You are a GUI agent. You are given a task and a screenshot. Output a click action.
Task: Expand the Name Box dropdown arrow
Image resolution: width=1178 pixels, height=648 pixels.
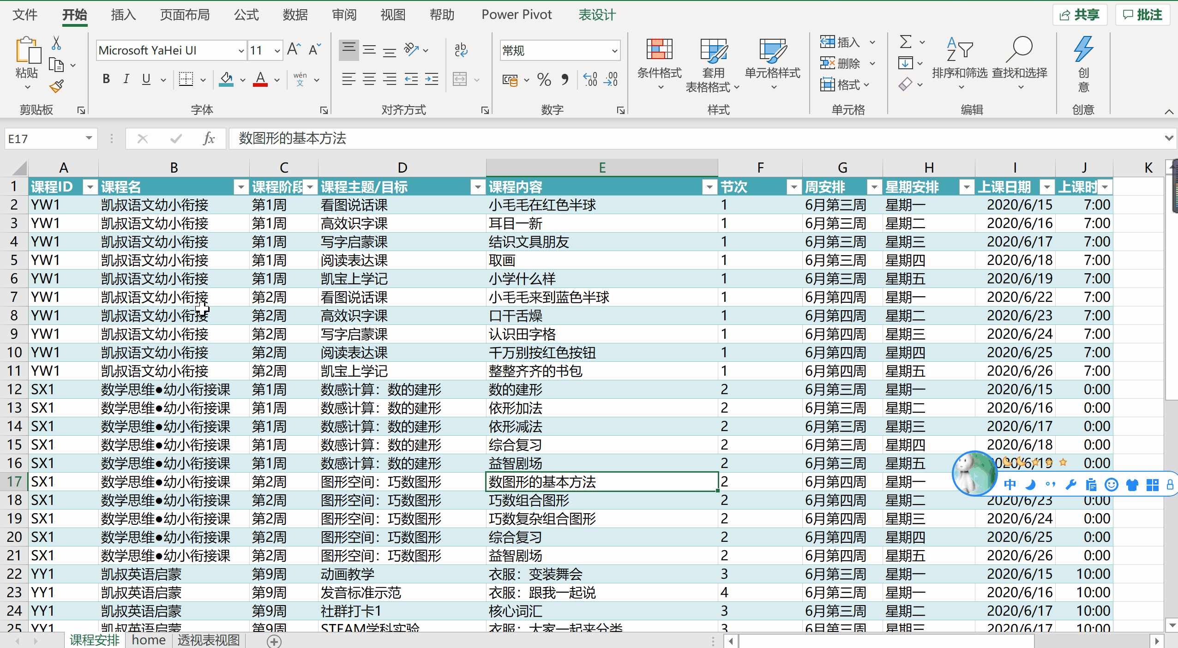point(89,138)
